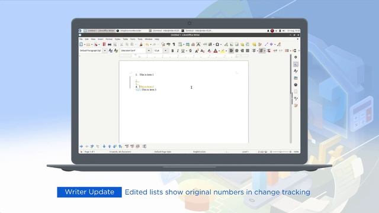Expand the special character dropdown arrow
Viewport: 379px width, 213px height.
point(221,44)
